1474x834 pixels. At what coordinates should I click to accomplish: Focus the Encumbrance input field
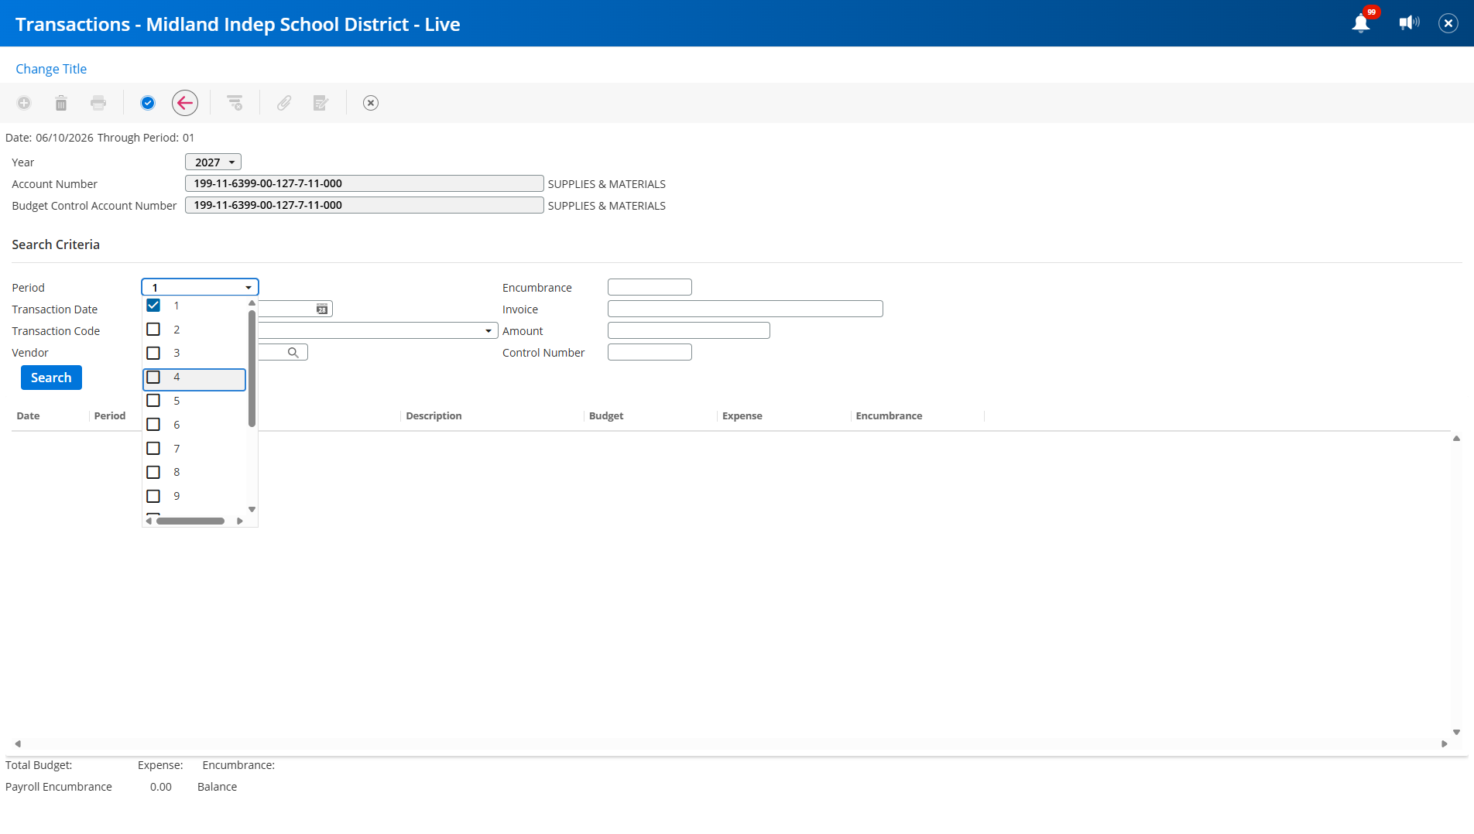650,287
